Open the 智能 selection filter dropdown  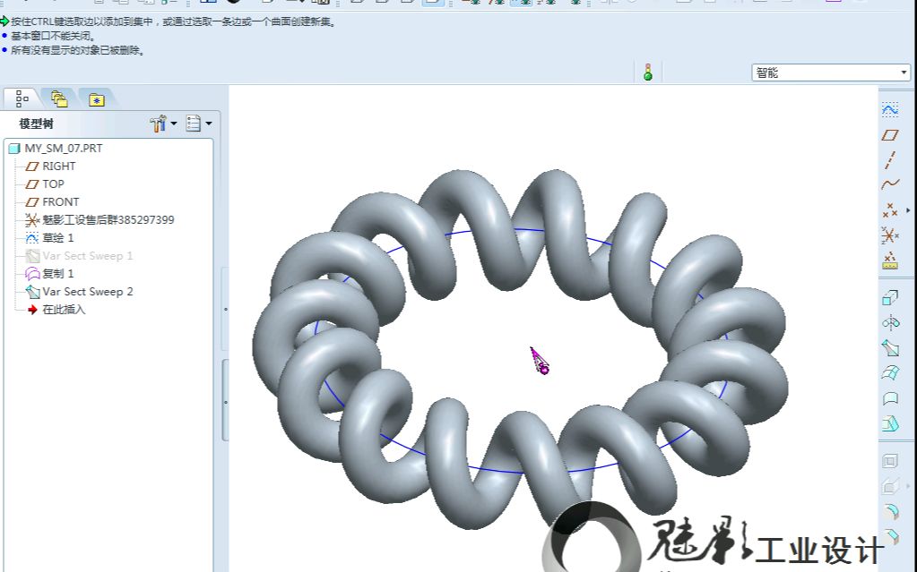pyautogui.click(x=902, y=72)
